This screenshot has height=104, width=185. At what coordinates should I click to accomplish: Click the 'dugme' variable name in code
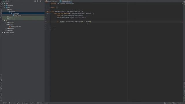(62, 22)
